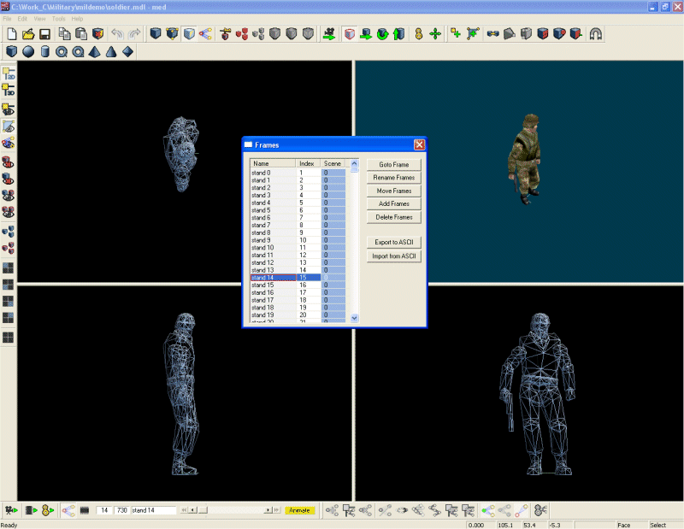Image resolution: width=684 pixels, height=529 pixels.
Task: Click the Scene column header in Frames list
Action: [333, 163]
